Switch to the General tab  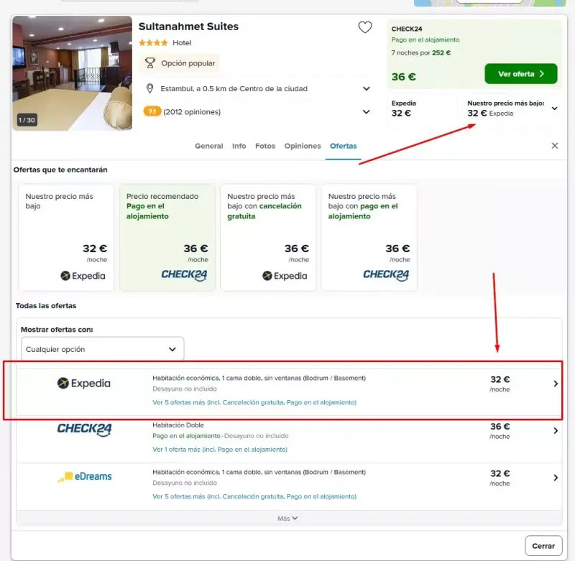pyautogui.click(x=208, y=146)
